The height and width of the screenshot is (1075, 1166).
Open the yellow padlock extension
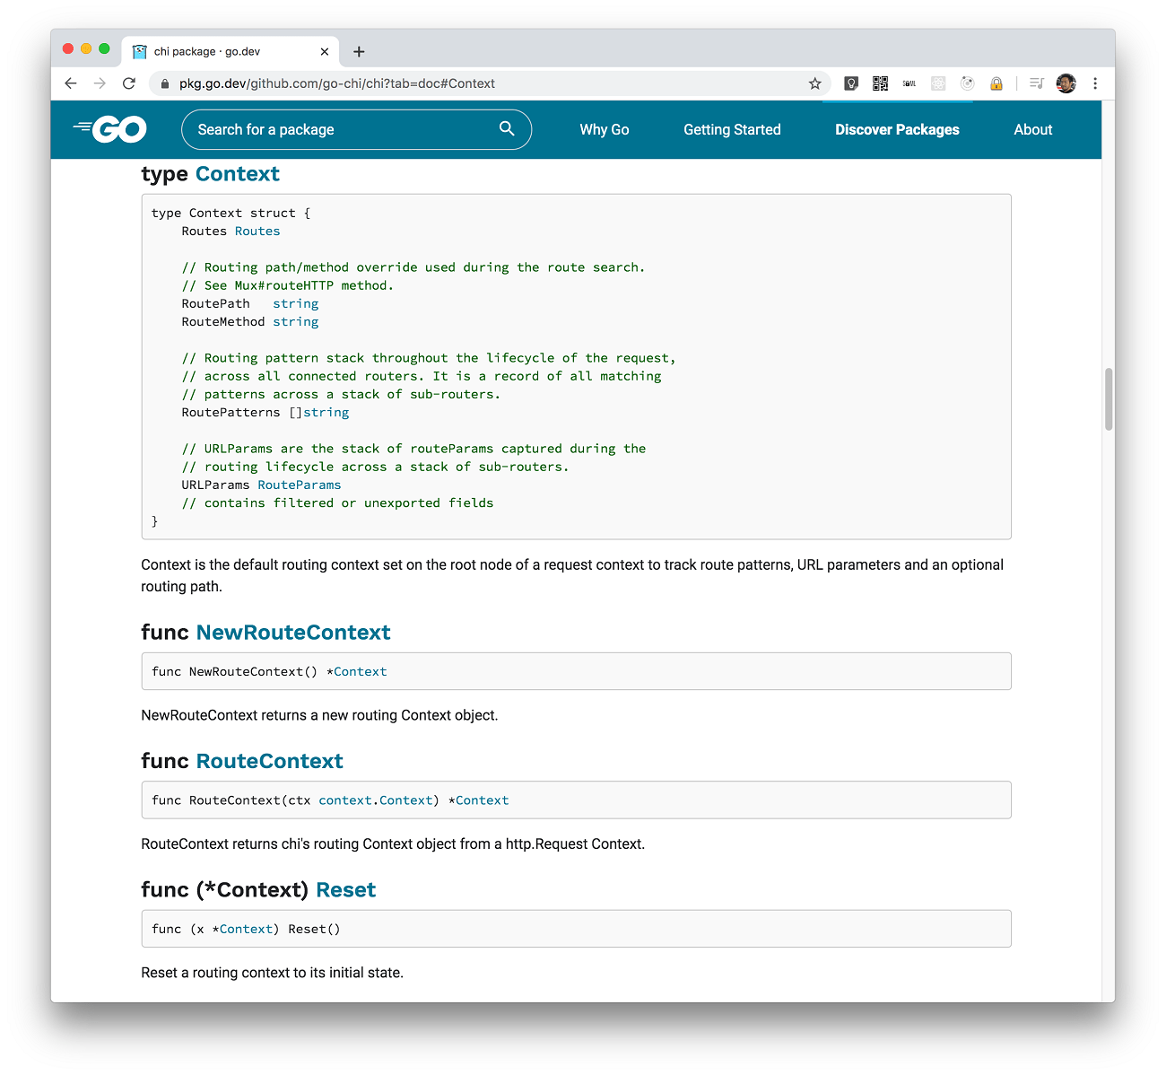pyautogui.click(x=996, y=83)
